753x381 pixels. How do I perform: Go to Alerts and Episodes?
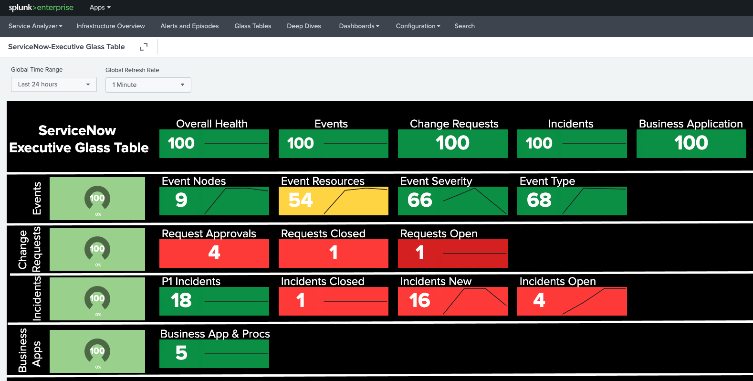[189, 26]
